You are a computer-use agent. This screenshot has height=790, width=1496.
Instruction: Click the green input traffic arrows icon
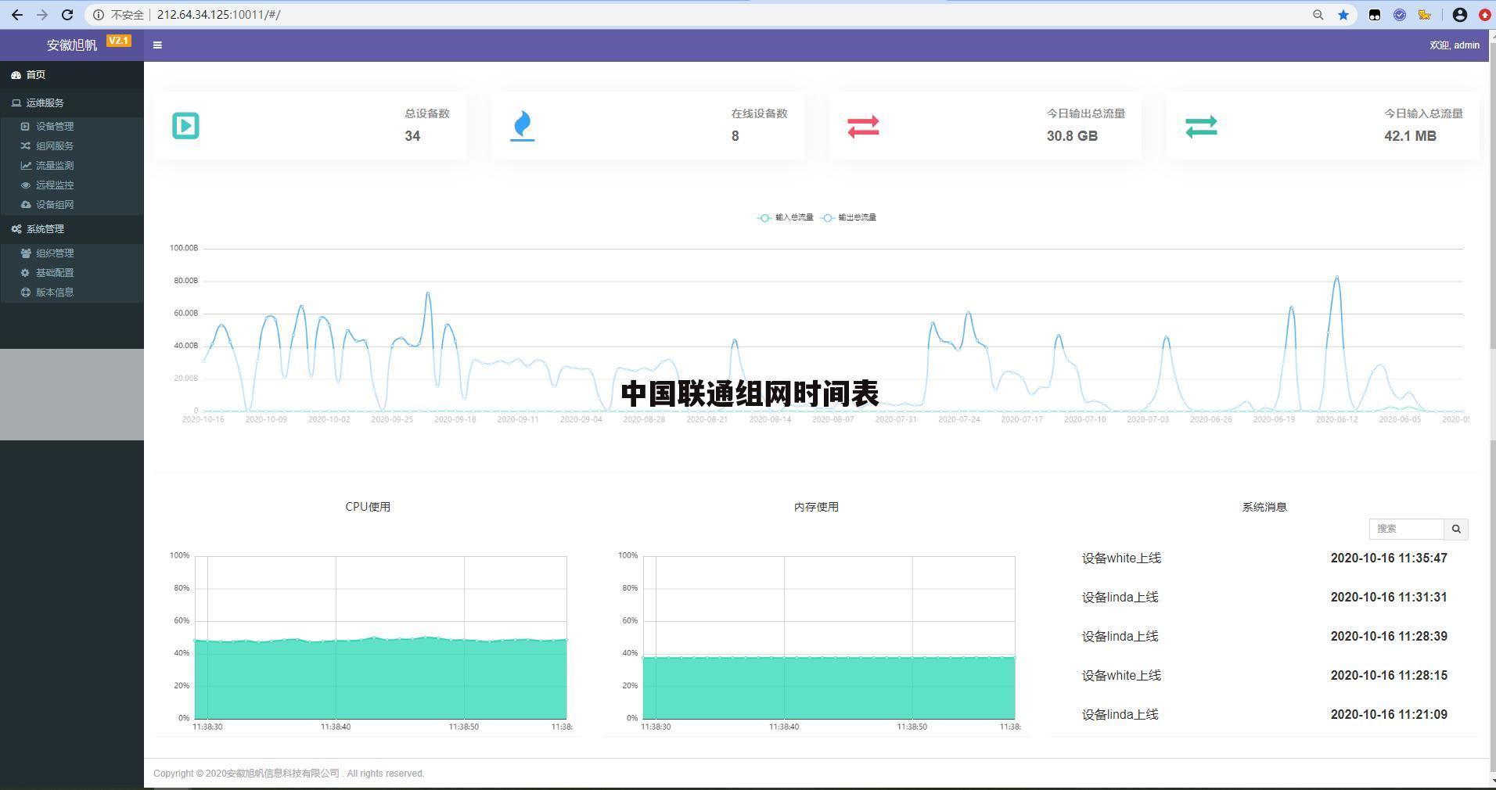(x=1201, y=127)
